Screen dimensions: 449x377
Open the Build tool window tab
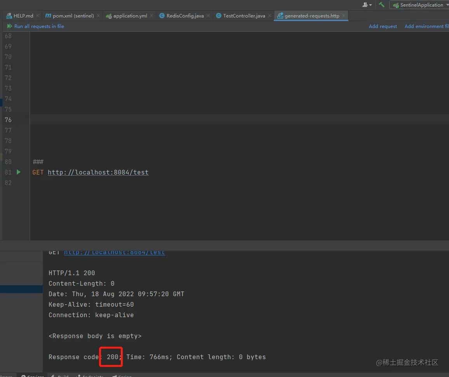click(x=60, y=375)
